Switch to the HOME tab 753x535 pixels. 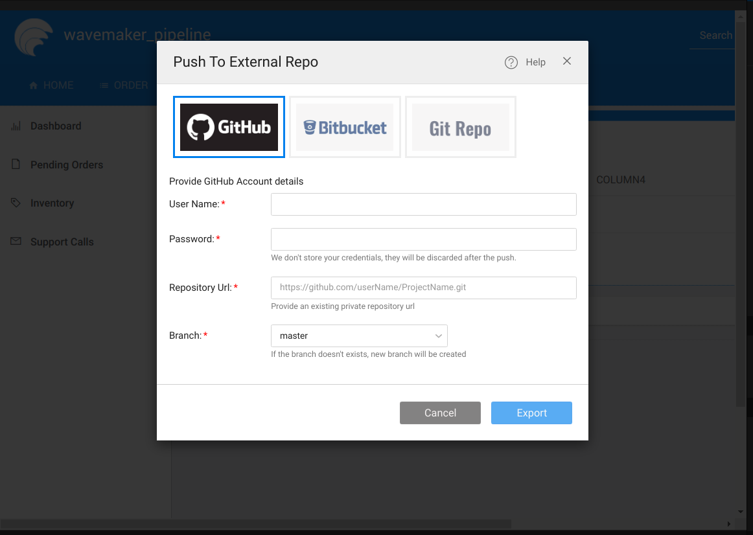pos(51,85)
